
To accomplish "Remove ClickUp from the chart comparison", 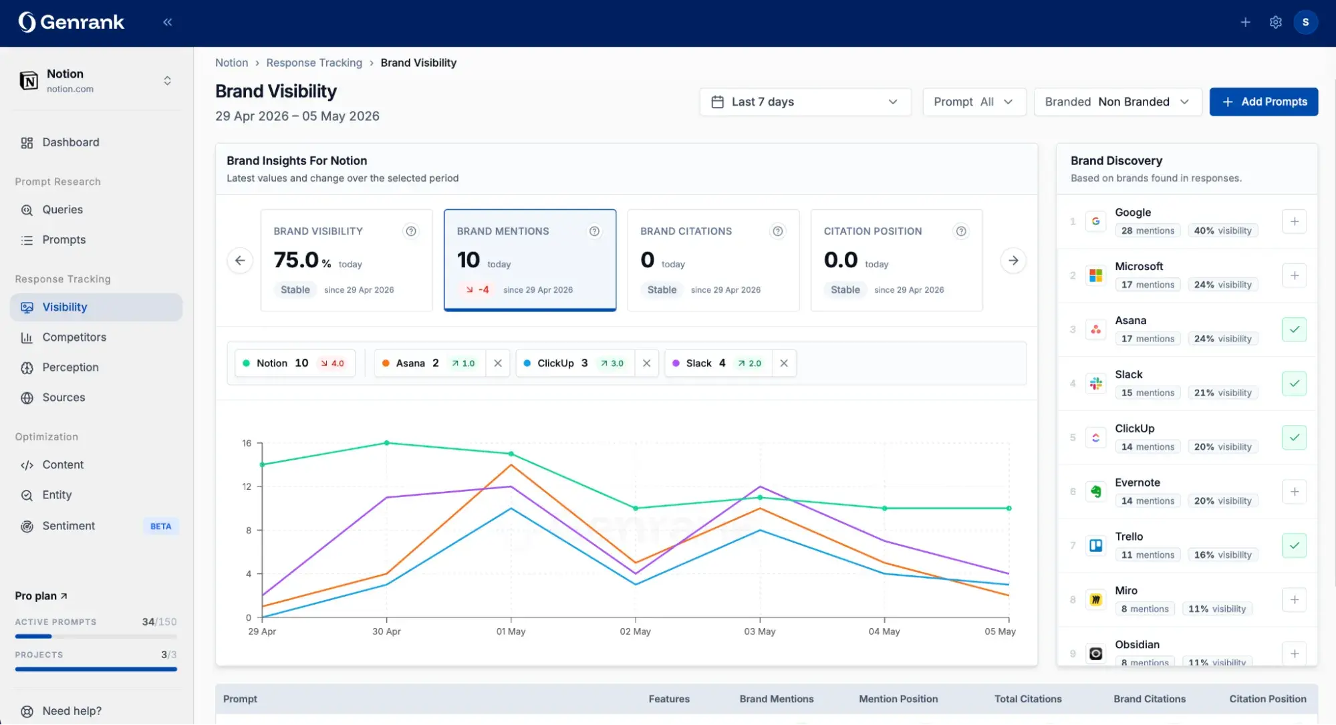I will click(646, 364).
